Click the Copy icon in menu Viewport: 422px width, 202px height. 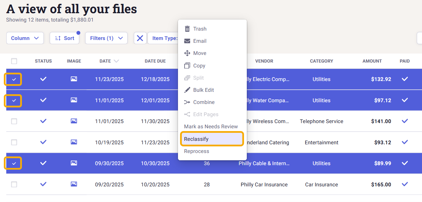click(187, 66)
